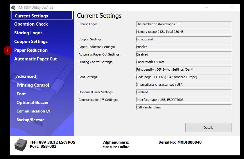Click 'Printing Control Settings:' label

pos(96,62)
